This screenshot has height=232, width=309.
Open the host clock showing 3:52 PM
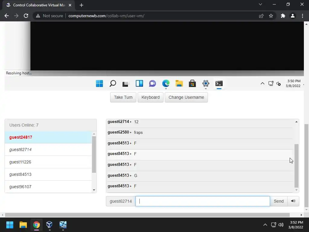point(296,225)
